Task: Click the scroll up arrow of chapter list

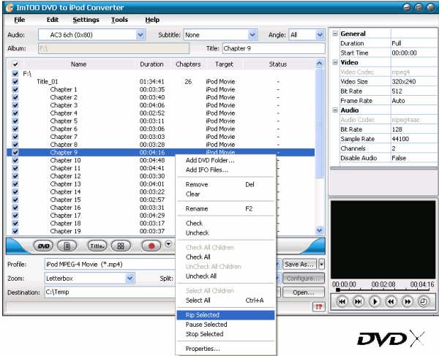Action: (320, 64)
